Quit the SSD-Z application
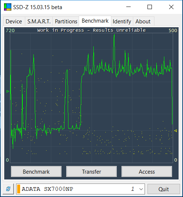The image size is (183, 197). (x=164, y=189)
